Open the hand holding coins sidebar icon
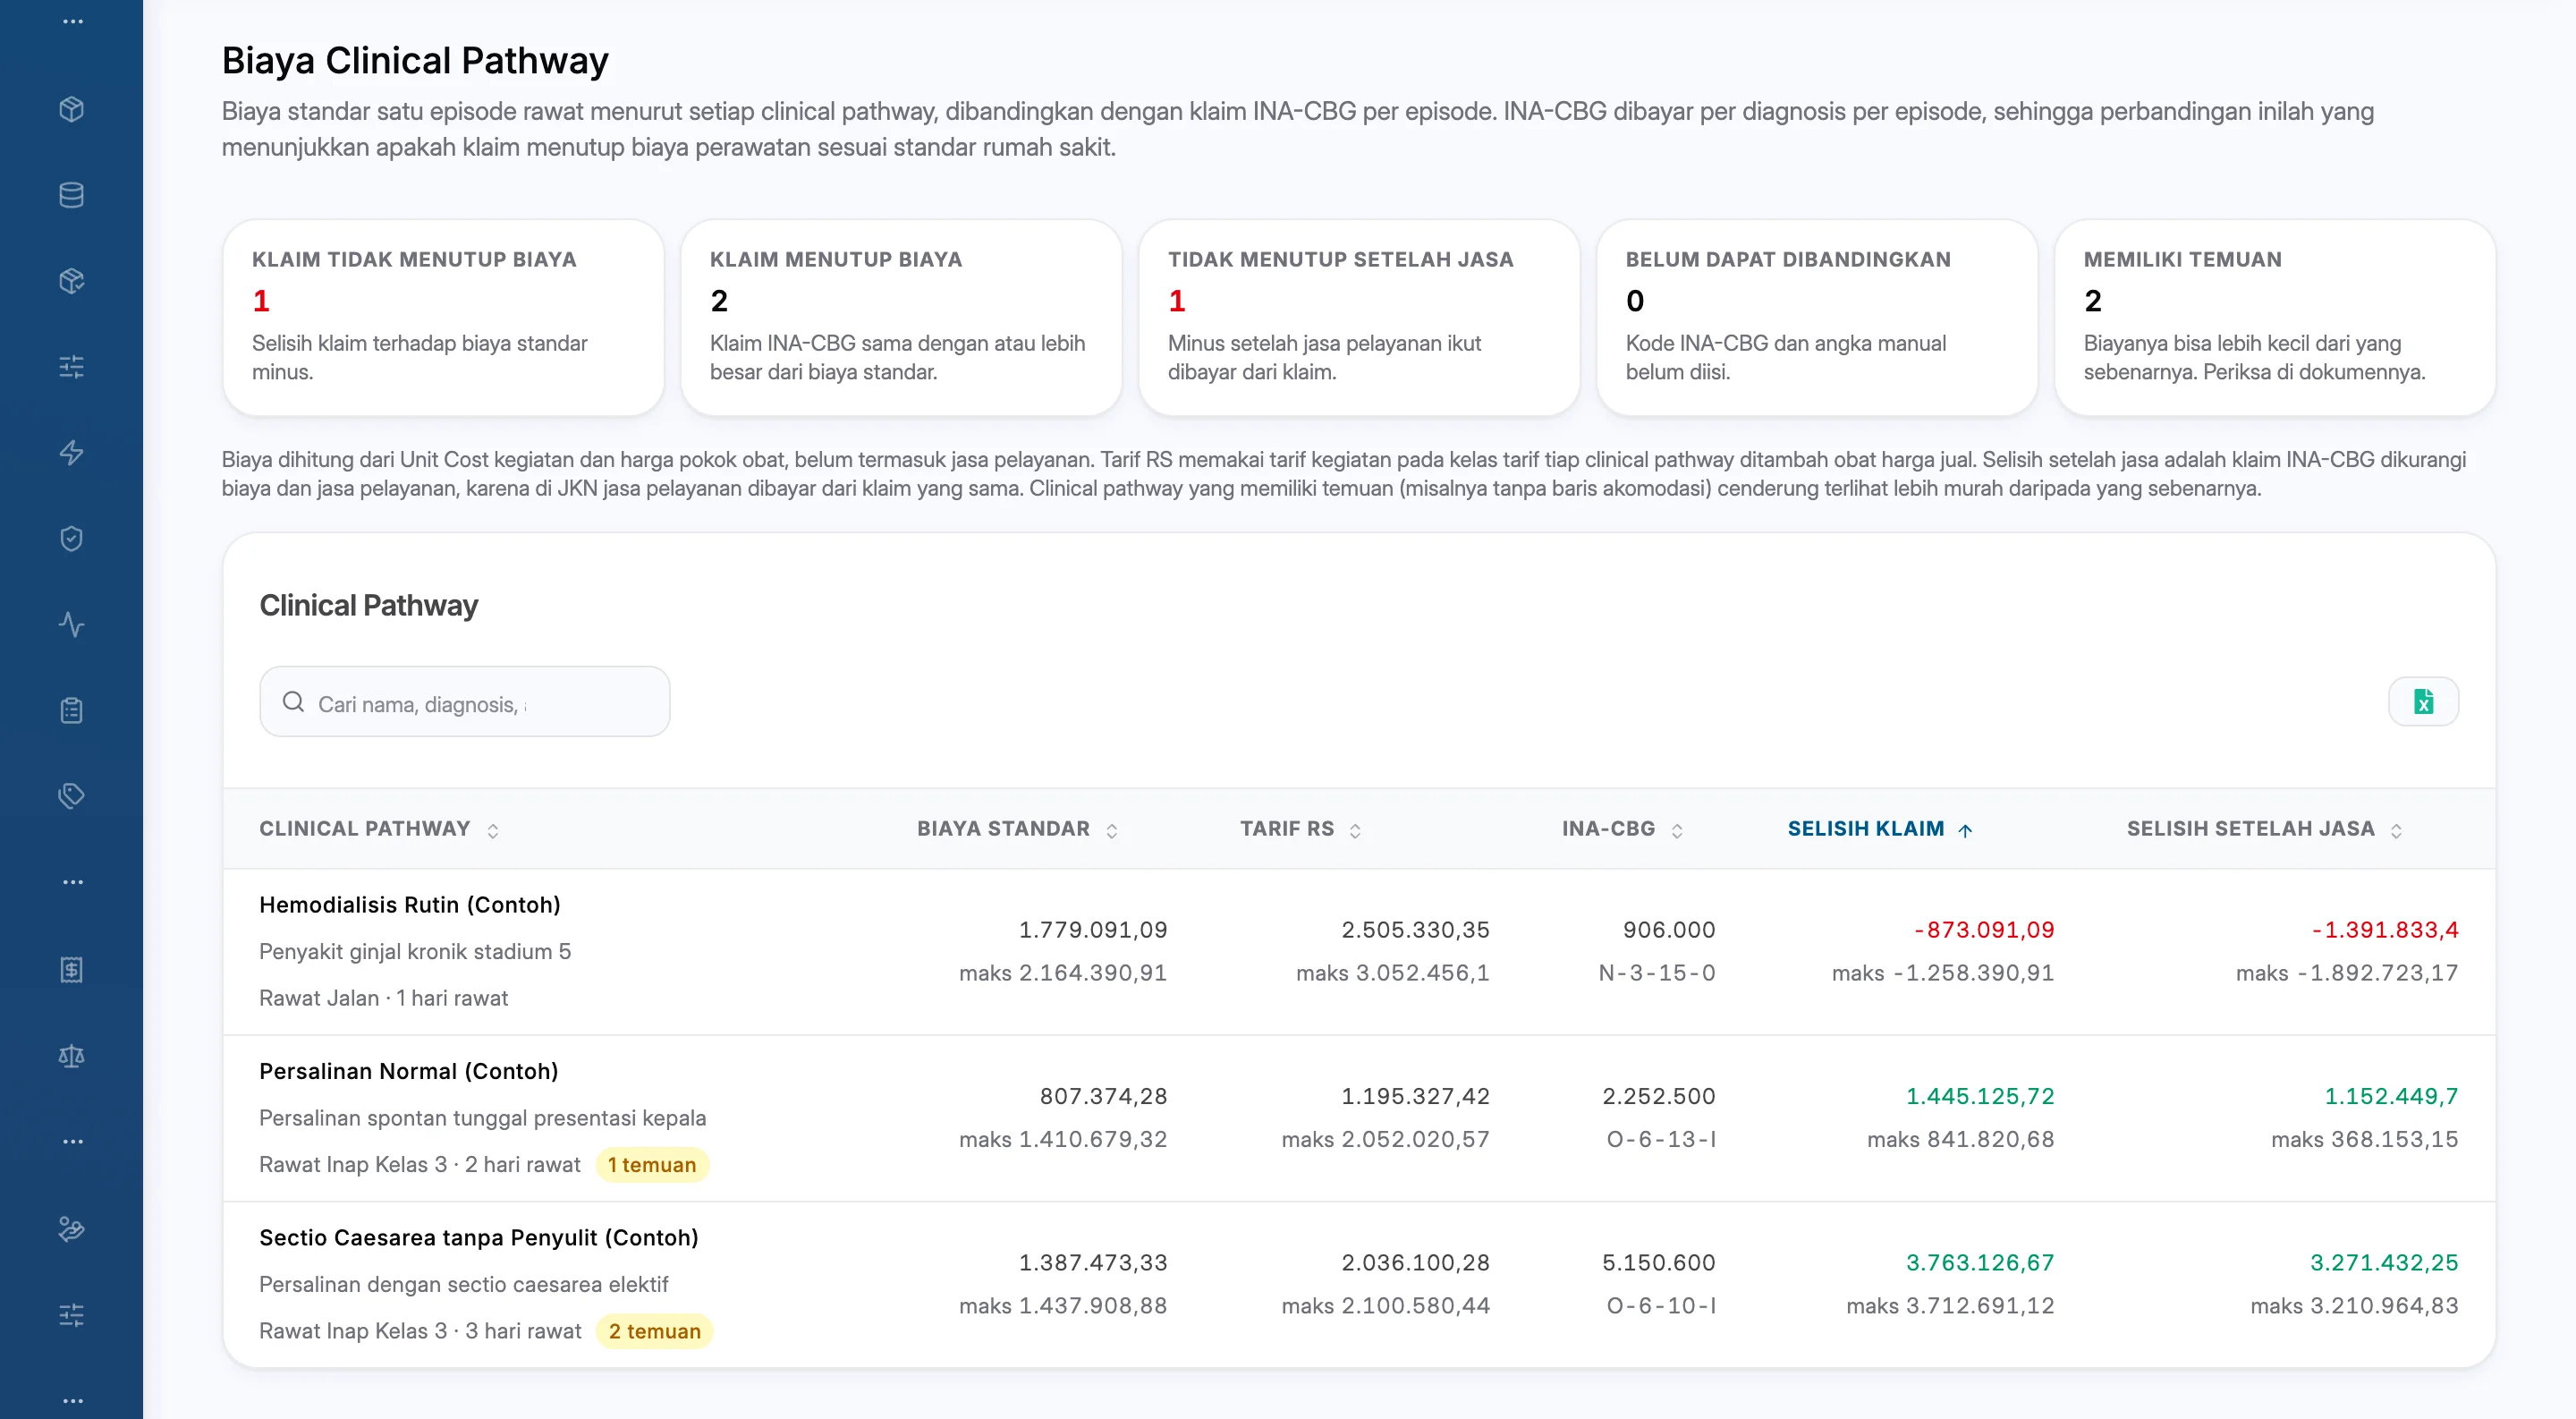The height and width of the screenshot is (1419, 2576). point(71,1229)
